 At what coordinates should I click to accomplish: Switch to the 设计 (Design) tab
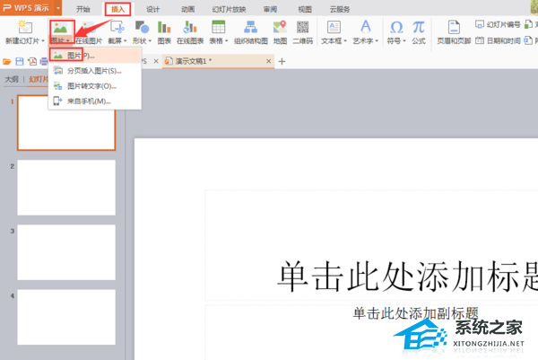(x=153, y=8)
